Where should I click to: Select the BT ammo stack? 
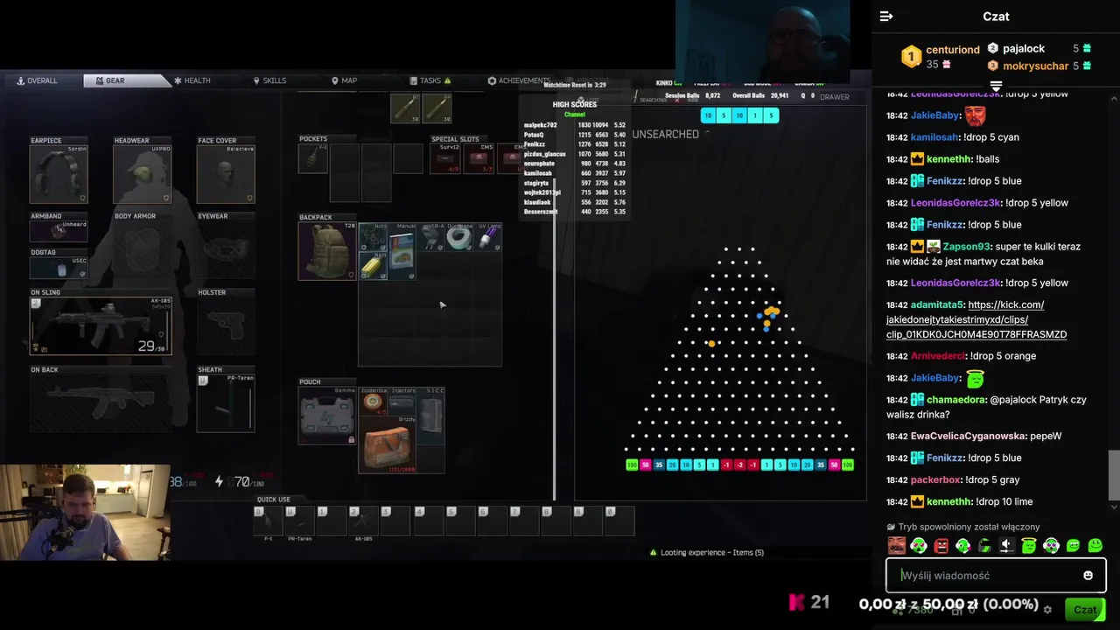405,108
